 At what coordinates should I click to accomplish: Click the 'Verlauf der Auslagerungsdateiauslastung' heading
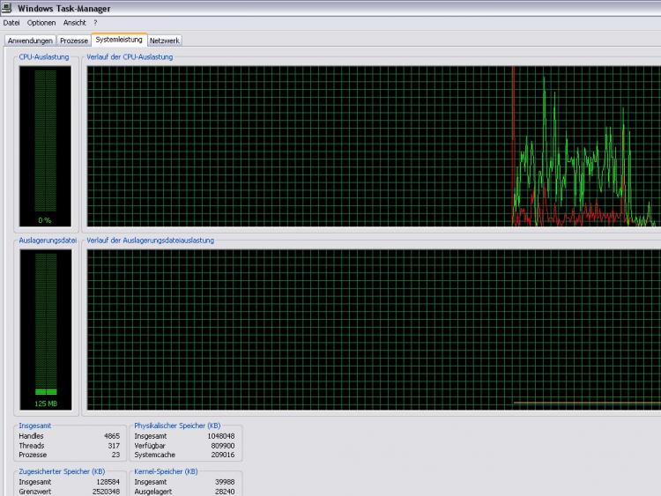tap(151, 241)
